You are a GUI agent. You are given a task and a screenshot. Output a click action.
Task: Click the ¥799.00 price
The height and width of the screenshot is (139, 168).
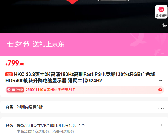pyautogui.click(x=15, y=63)
